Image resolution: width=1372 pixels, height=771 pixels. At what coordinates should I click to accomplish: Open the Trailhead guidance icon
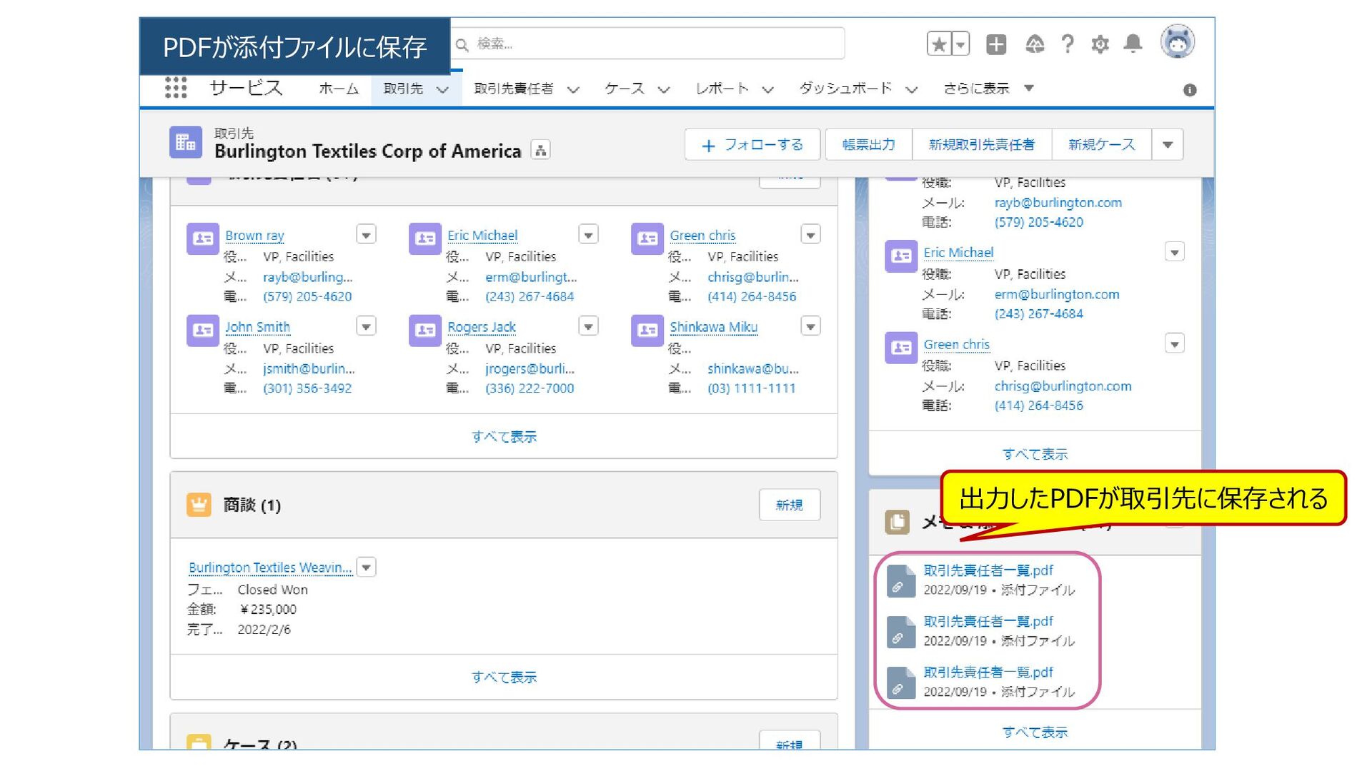pyautogui.click(x=1034, y=44)
